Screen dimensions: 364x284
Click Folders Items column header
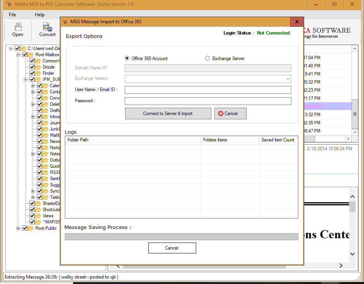click(230, 140)
